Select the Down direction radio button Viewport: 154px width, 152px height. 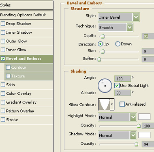118,44
